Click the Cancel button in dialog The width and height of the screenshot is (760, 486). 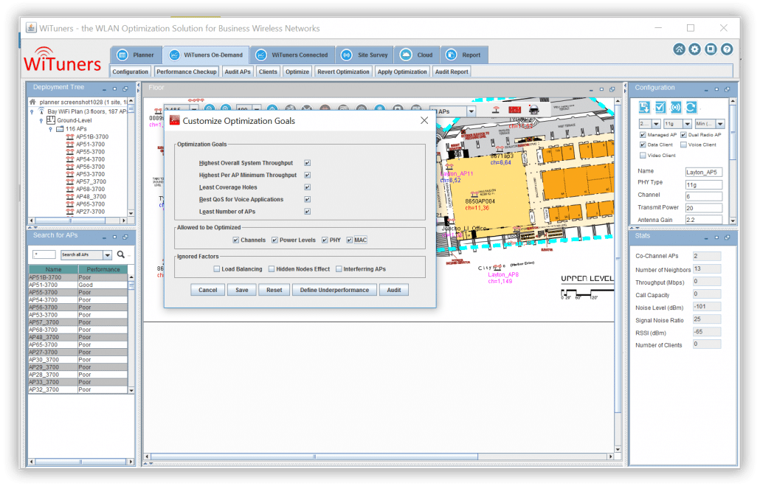click(x=207, y=290)
